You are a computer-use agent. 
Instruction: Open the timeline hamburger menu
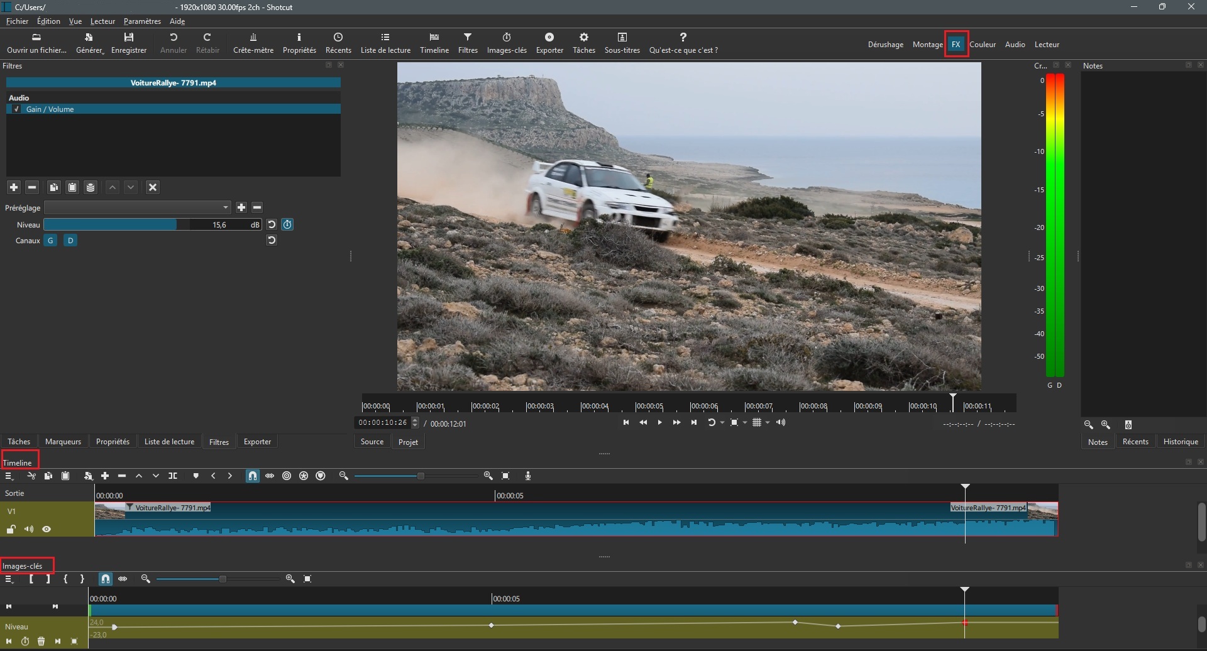tap(9, 476)
